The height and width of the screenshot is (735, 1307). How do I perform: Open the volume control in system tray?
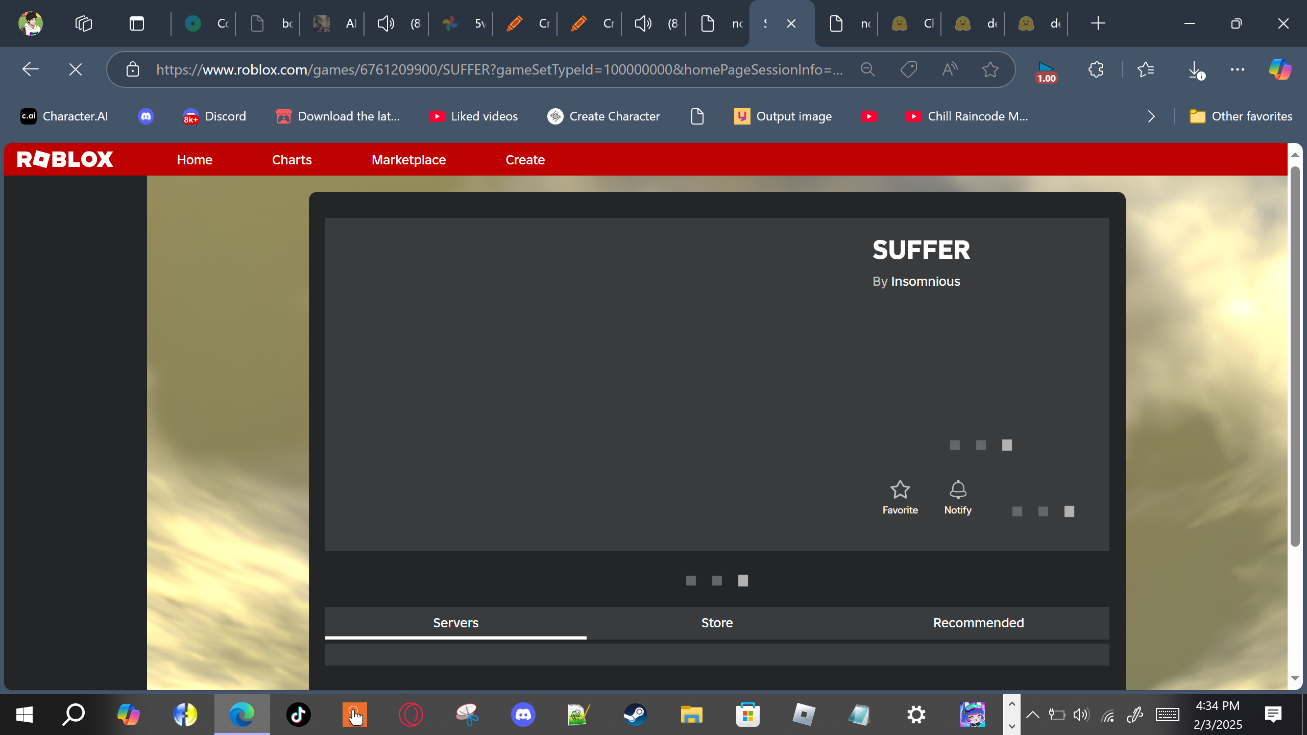point(1081,715)
